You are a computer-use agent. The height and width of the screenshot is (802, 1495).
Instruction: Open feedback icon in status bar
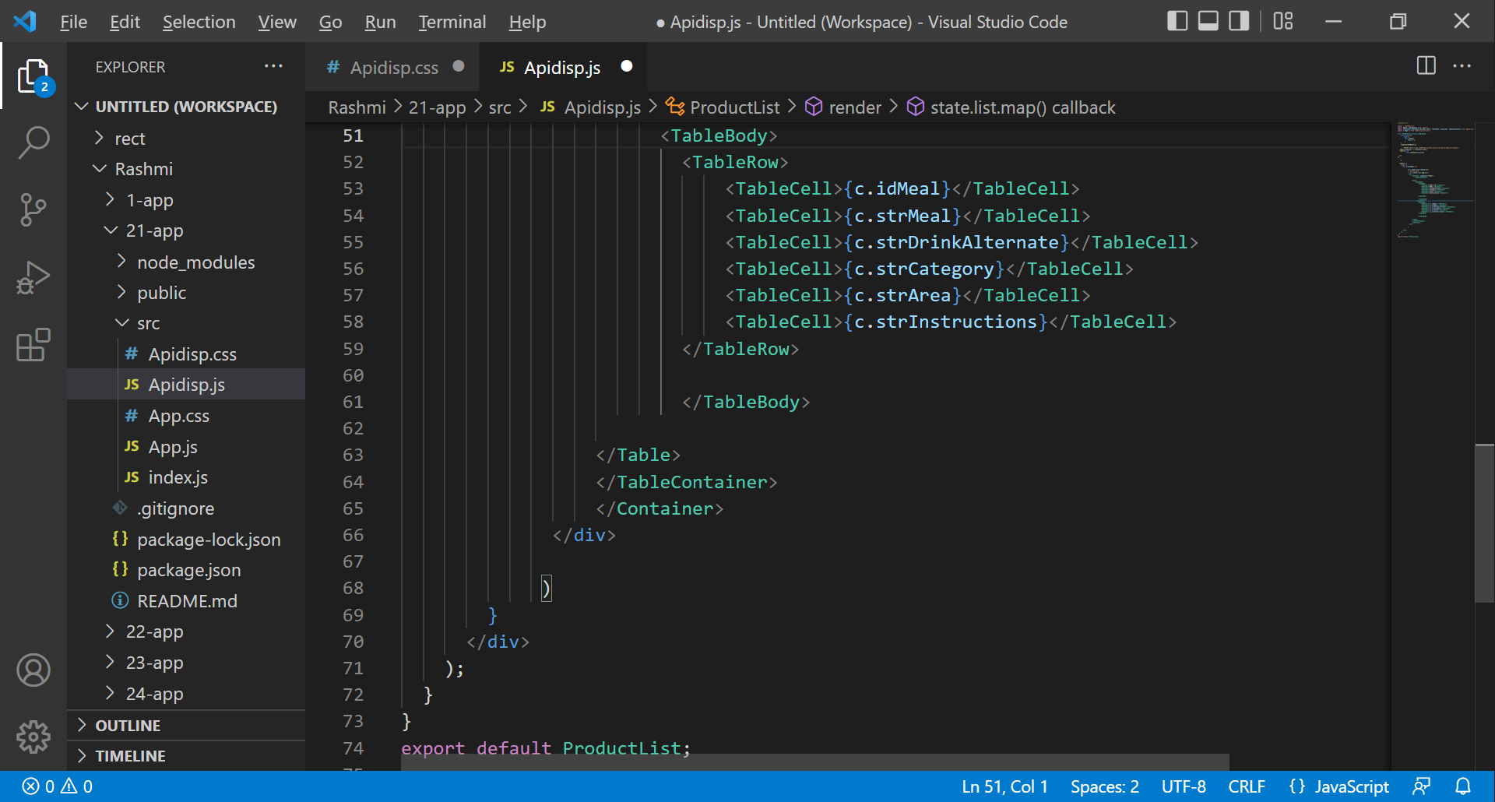pos(1422,786)
